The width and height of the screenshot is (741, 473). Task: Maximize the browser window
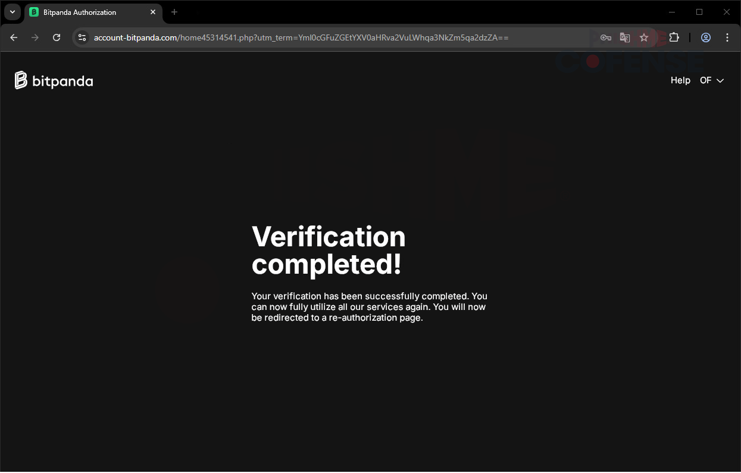coord(699,12)
